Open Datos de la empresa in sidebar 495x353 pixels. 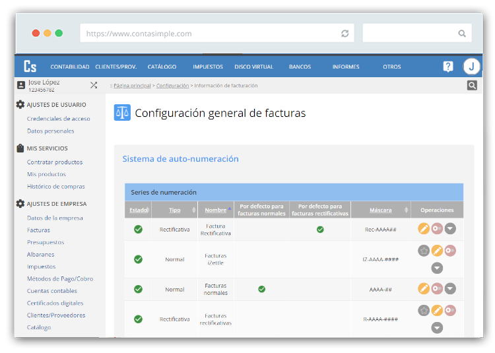pyautogui.click(x=55, y=218)
